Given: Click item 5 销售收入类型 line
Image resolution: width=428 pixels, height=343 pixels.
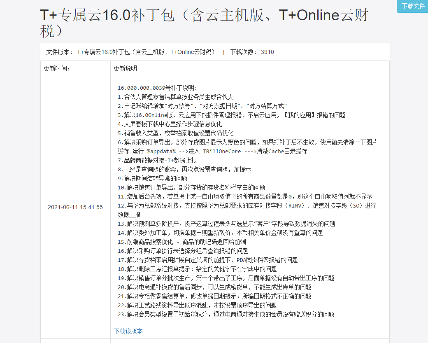Looking at the screenshot, I should (175, 133).
